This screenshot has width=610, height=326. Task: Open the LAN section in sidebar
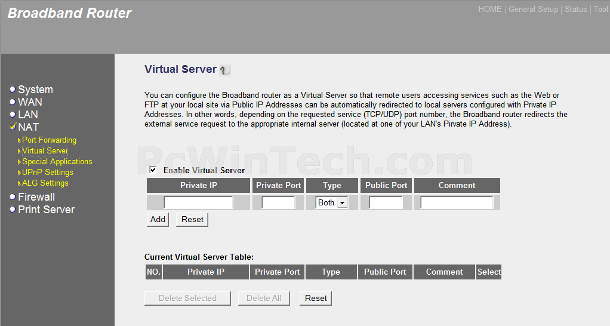28,115
